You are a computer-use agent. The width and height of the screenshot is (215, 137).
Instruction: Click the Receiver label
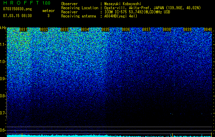[69, 12]
